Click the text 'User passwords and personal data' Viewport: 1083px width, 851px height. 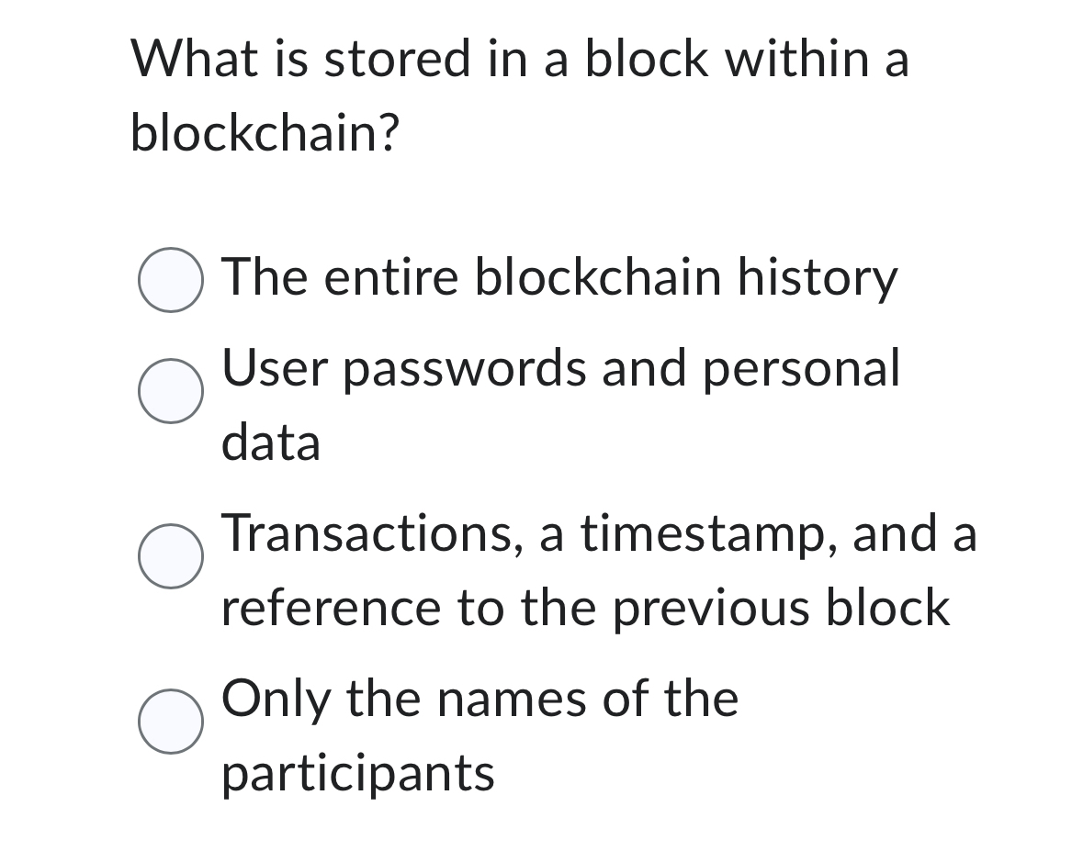pos(560,370)
